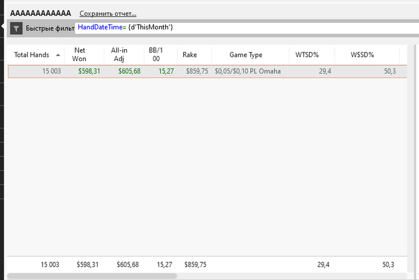Select the row cell 15 003 hands
The image size is (419, 280).
pyautogui.click(x=51, y=71)
